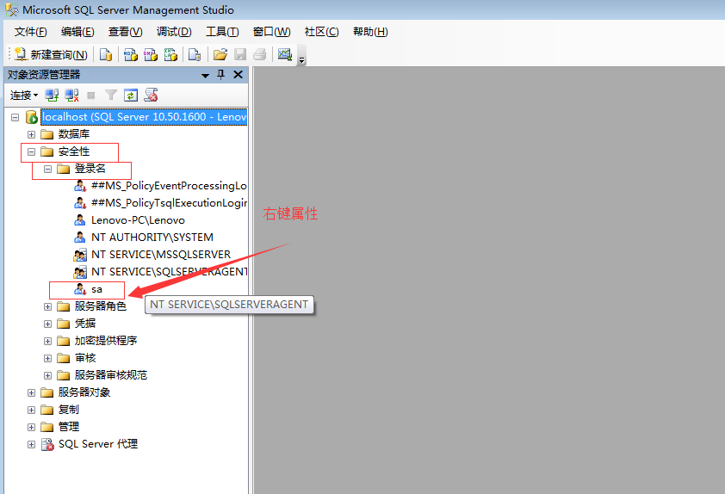Image resolution: width=725 pixels, height=494 pixels.
Task: Click the SQL Server Compact query icon
Action: [x=195, y=54]
